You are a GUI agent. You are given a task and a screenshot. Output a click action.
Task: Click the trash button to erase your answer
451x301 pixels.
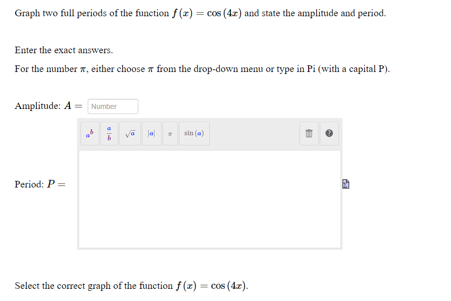pyautogui.click(x=309, y=133)
